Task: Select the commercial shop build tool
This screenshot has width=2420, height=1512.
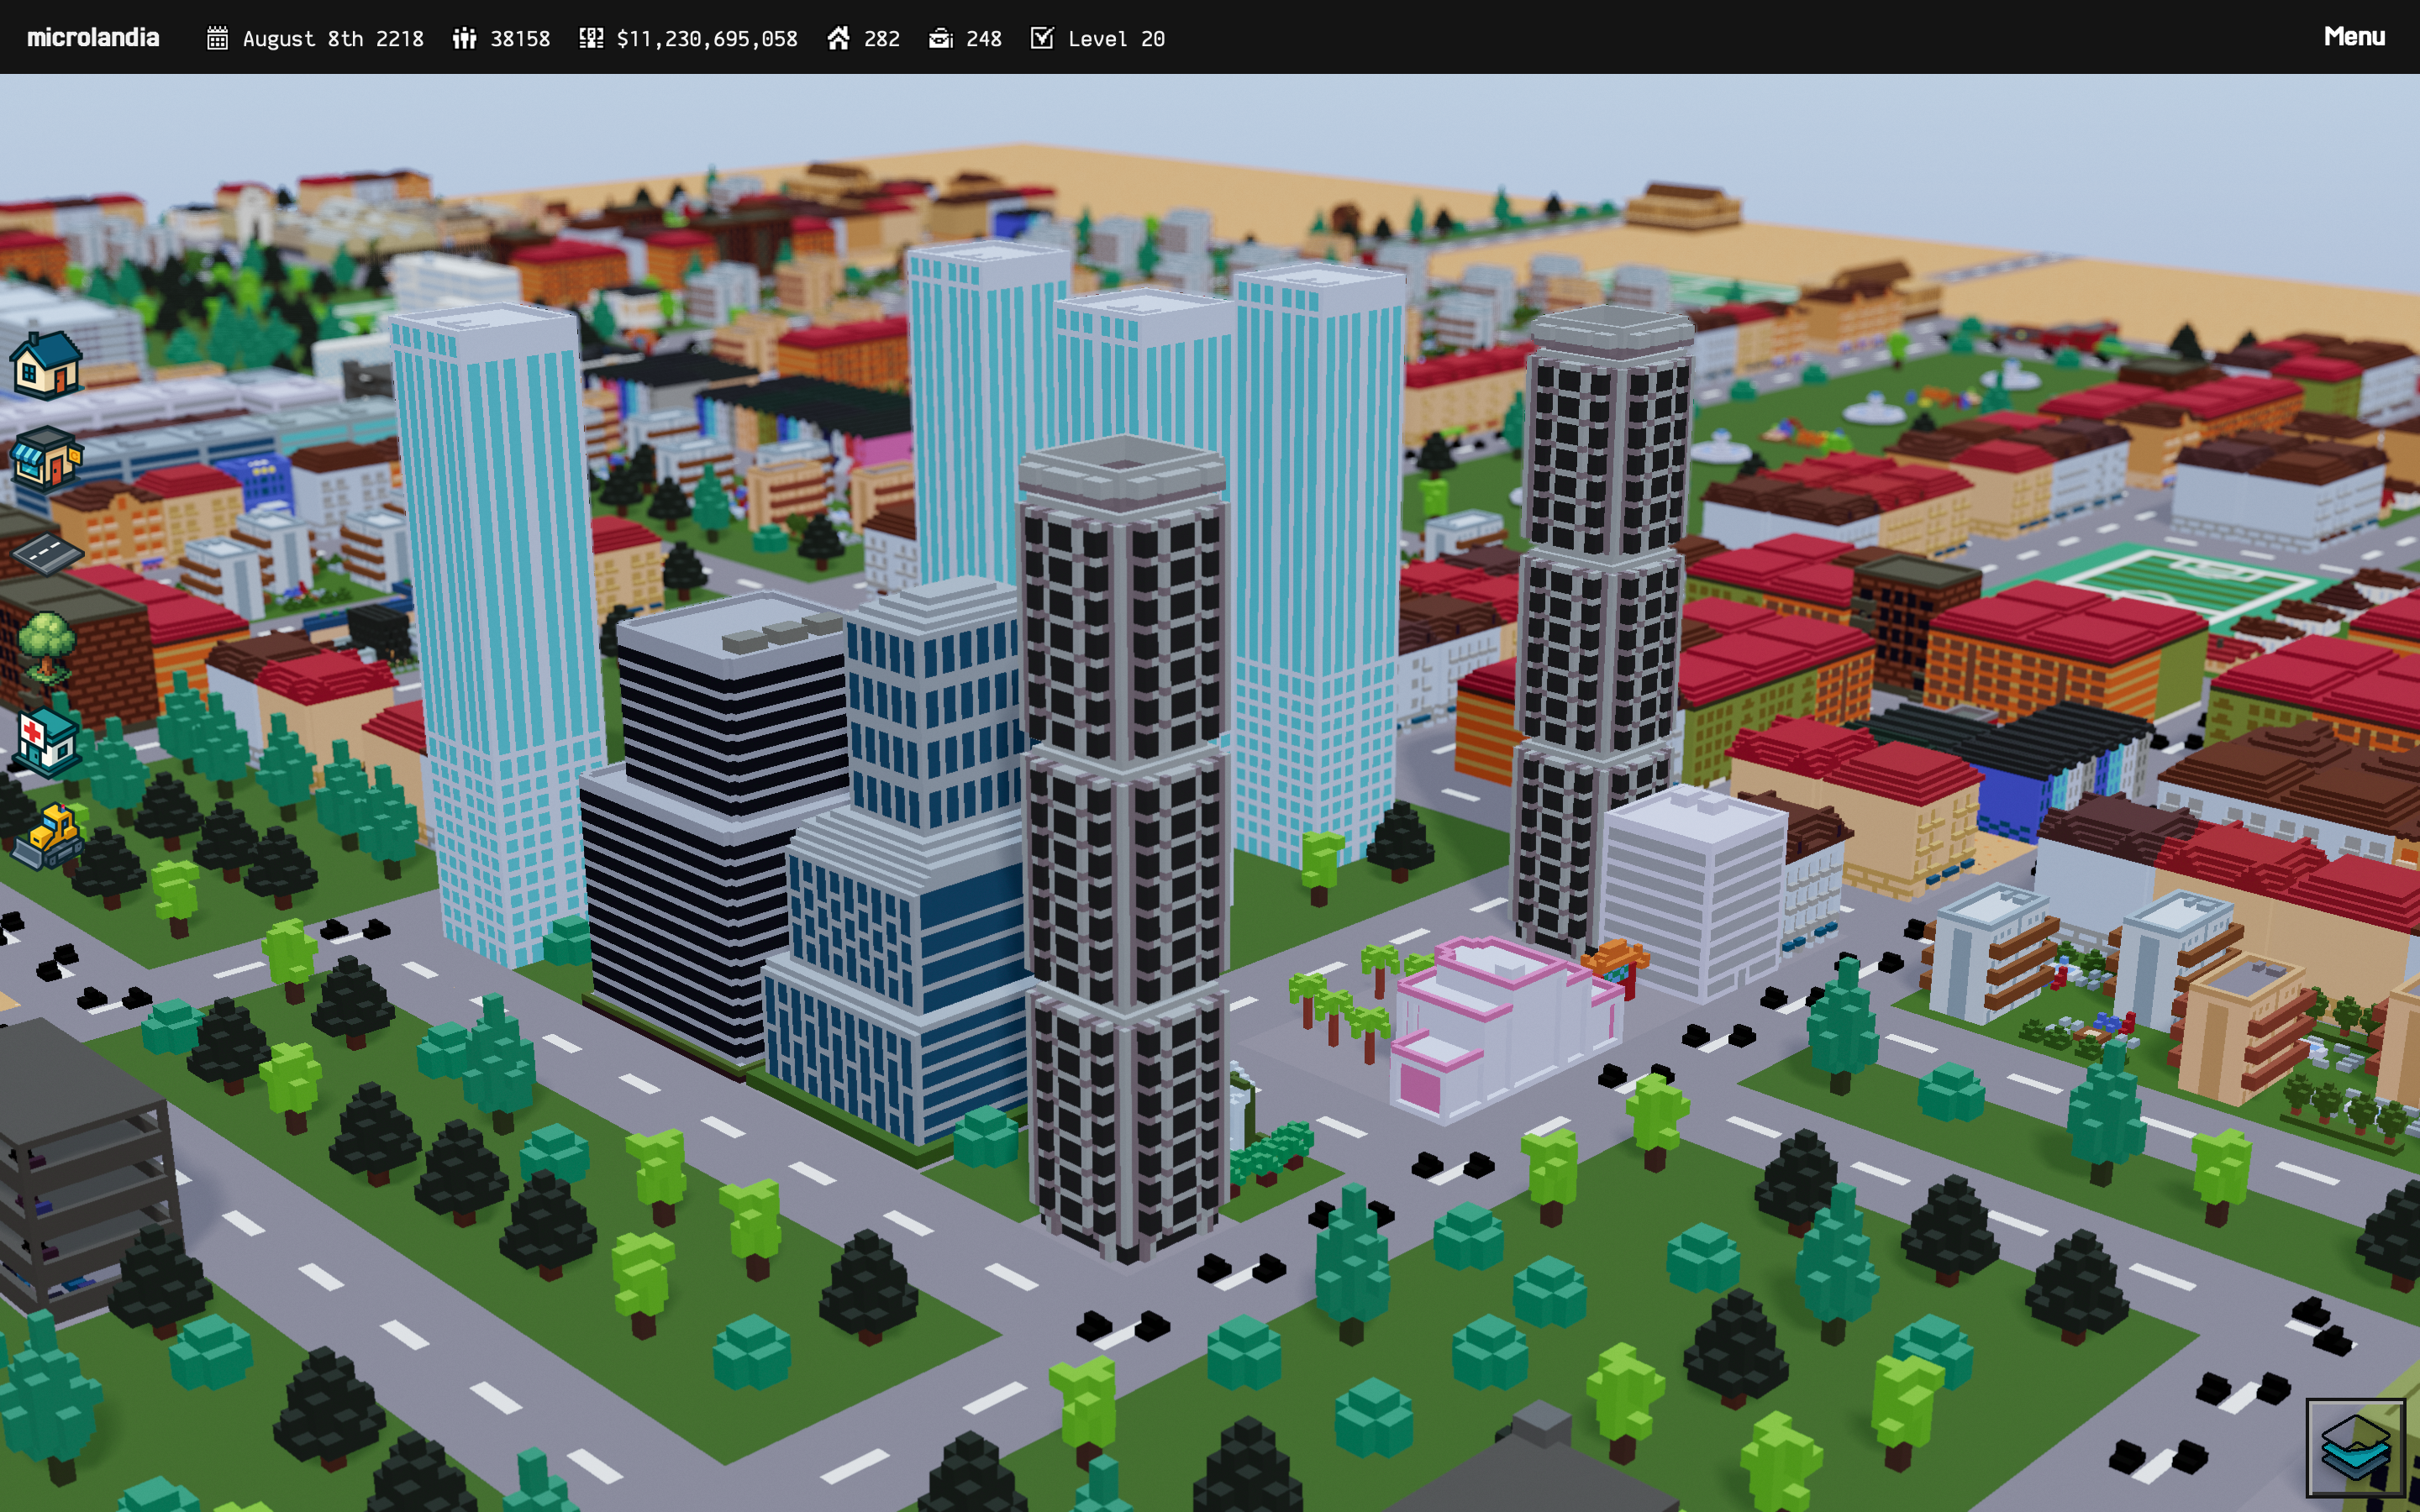Action: [x=47, y=459]
